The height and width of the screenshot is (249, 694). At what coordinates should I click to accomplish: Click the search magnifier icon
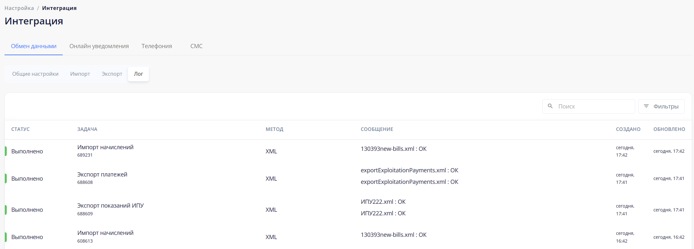point(550,106)
